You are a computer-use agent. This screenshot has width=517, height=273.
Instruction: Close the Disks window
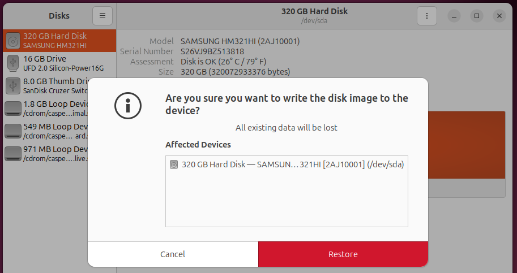tap(499, 16)
